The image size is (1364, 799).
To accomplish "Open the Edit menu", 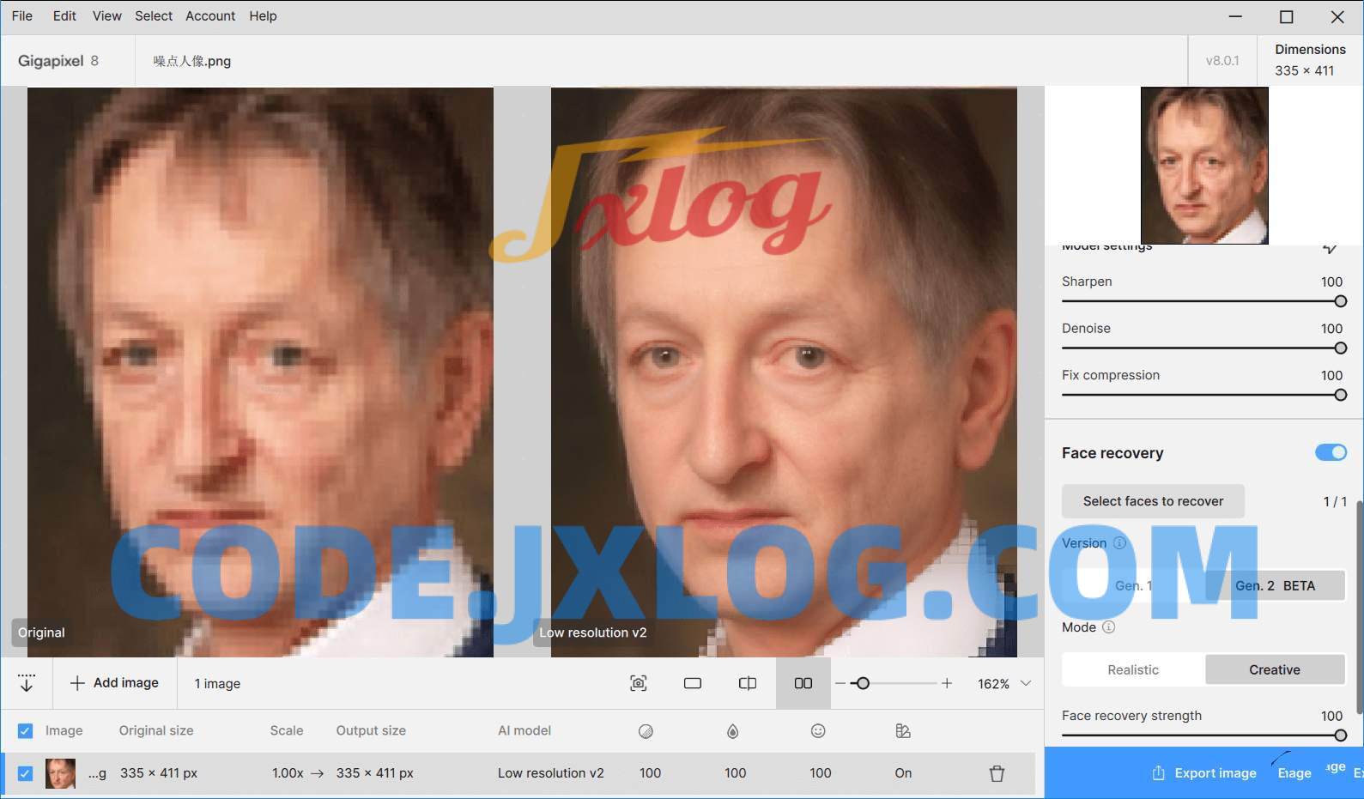I will click(x=64, y=15).
